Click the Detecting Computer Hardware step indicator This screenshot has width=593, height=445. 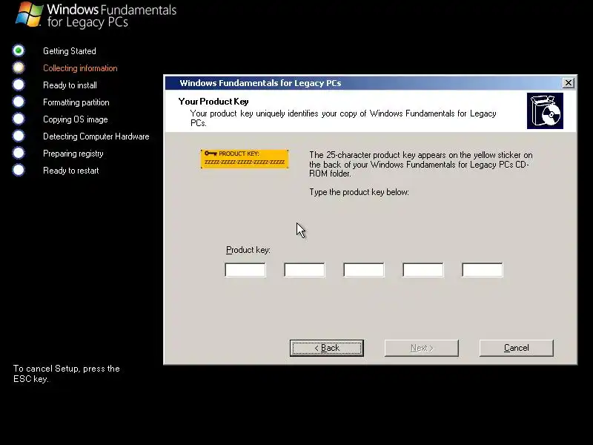click(18, 136)
